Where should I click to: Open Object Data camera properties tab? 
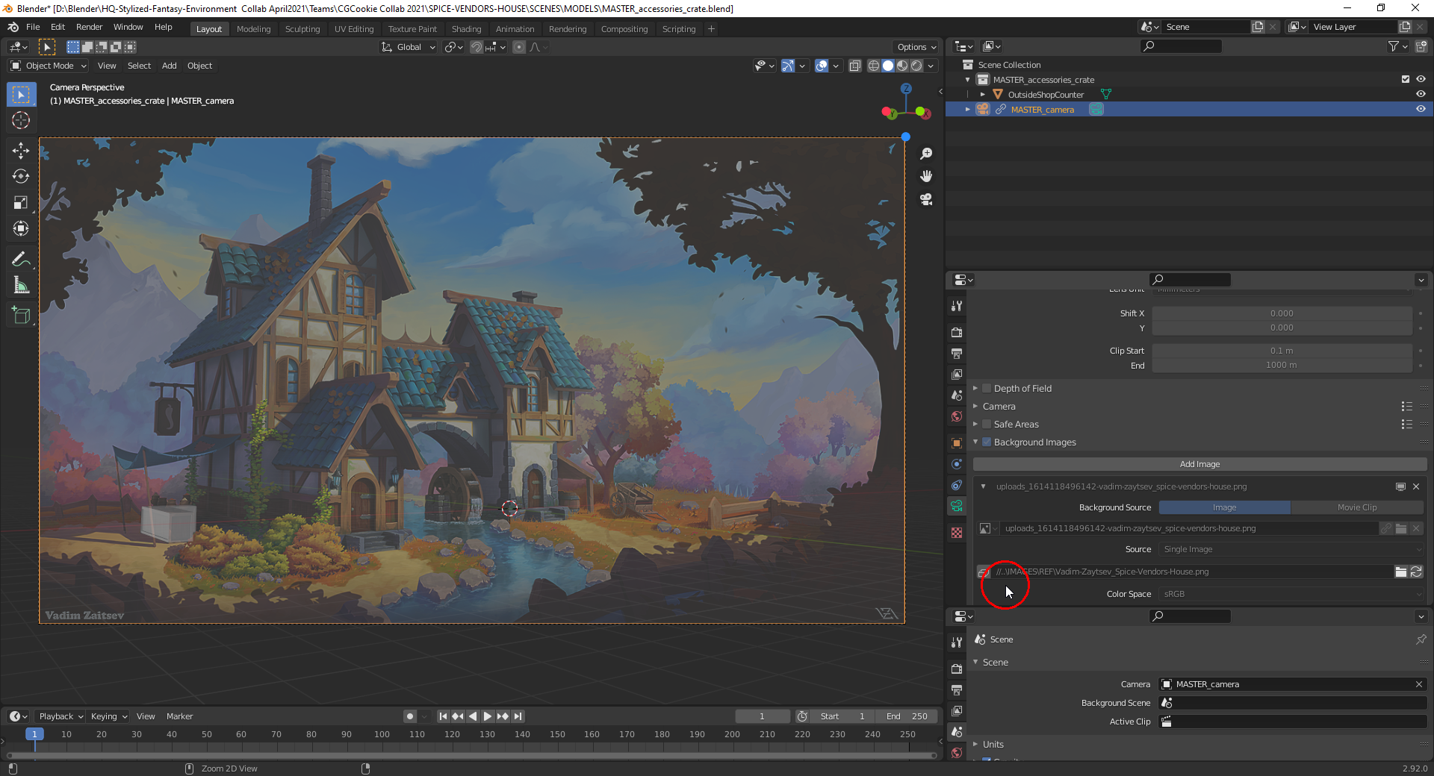pos(957,507)
